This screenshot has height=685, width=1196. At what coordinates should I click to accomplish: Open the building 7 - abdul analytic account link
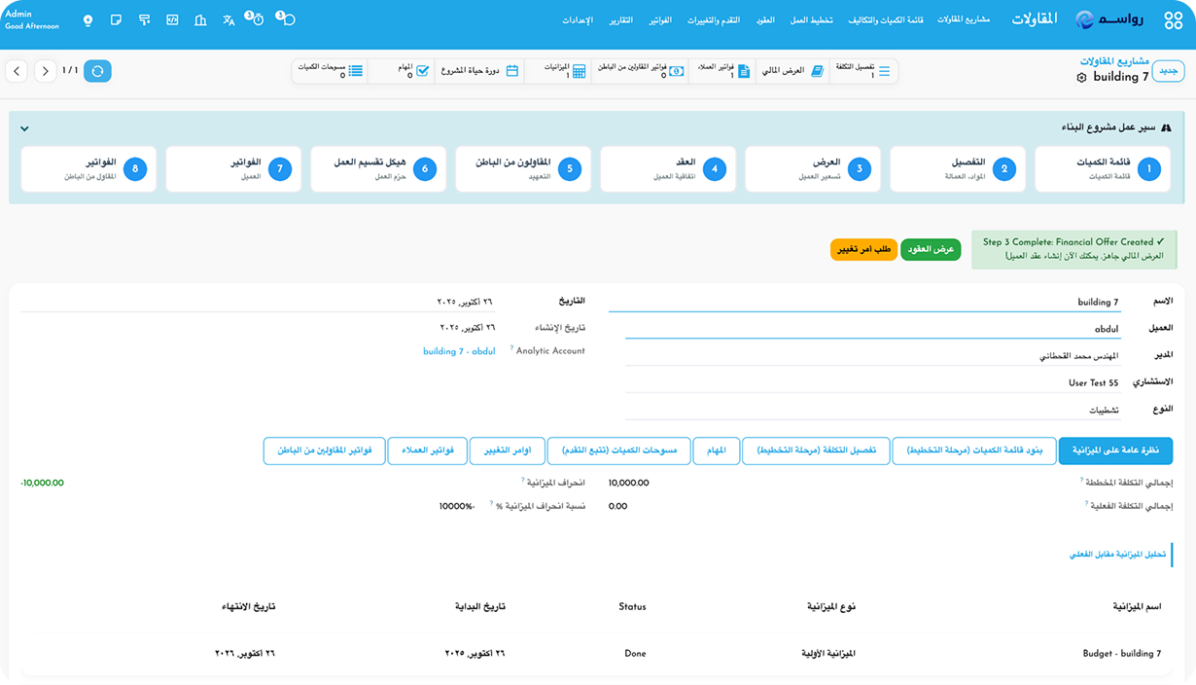click(x=459, y=351)
